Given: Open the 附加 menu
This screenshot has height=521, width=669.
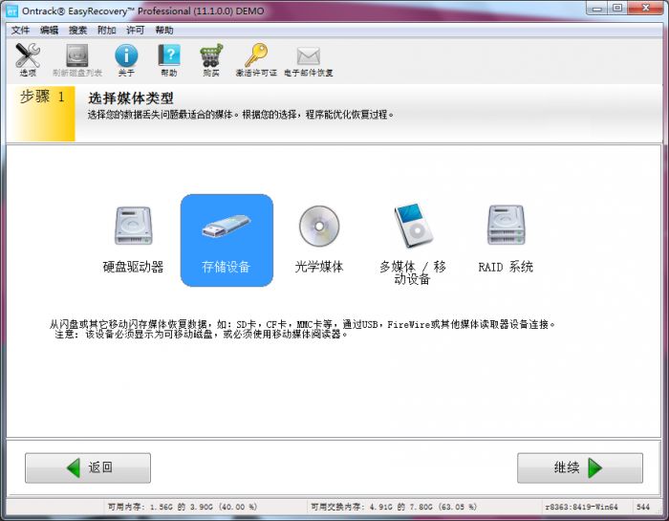Looking at the screenshot, I should click(106, 31).
